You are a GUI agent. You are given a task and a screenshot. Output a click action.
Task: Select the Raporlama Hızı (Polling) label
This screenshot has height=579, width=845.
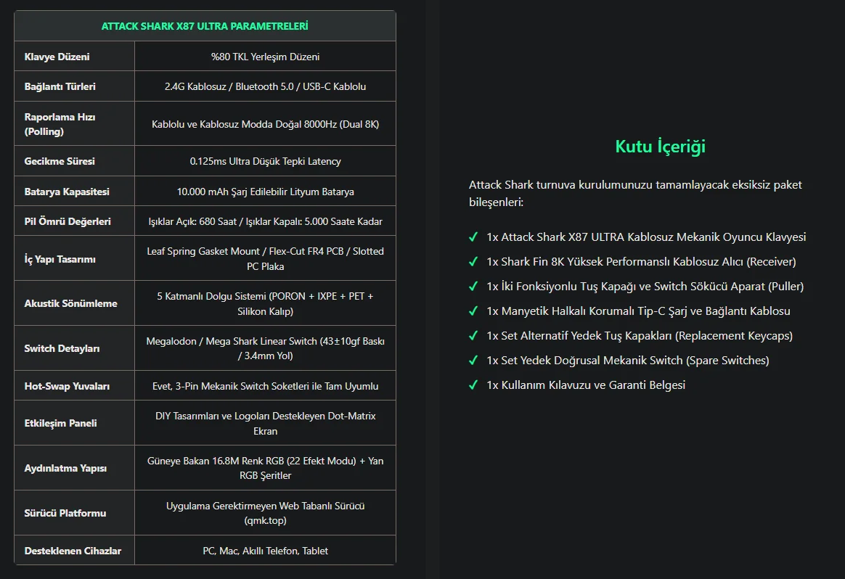pyautogui.click(x=60, y=124)
